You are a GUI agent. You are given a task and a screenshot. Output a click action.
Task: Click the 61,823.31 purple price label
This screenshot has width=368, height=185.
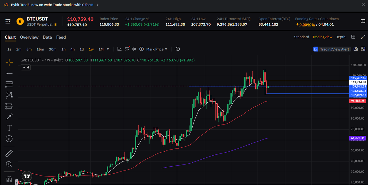pyautogui.click(x=357, y=138)
